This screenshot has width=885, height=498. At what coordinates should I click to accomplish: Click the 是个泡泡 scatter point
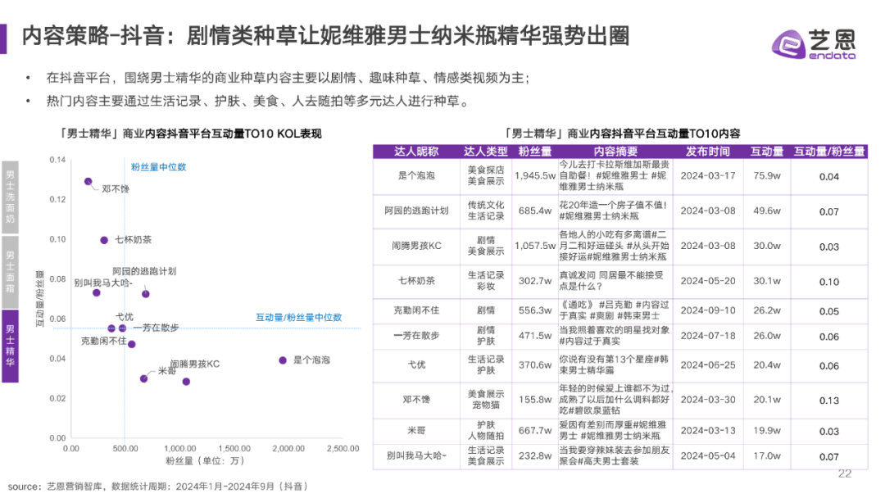pos(283,360)
